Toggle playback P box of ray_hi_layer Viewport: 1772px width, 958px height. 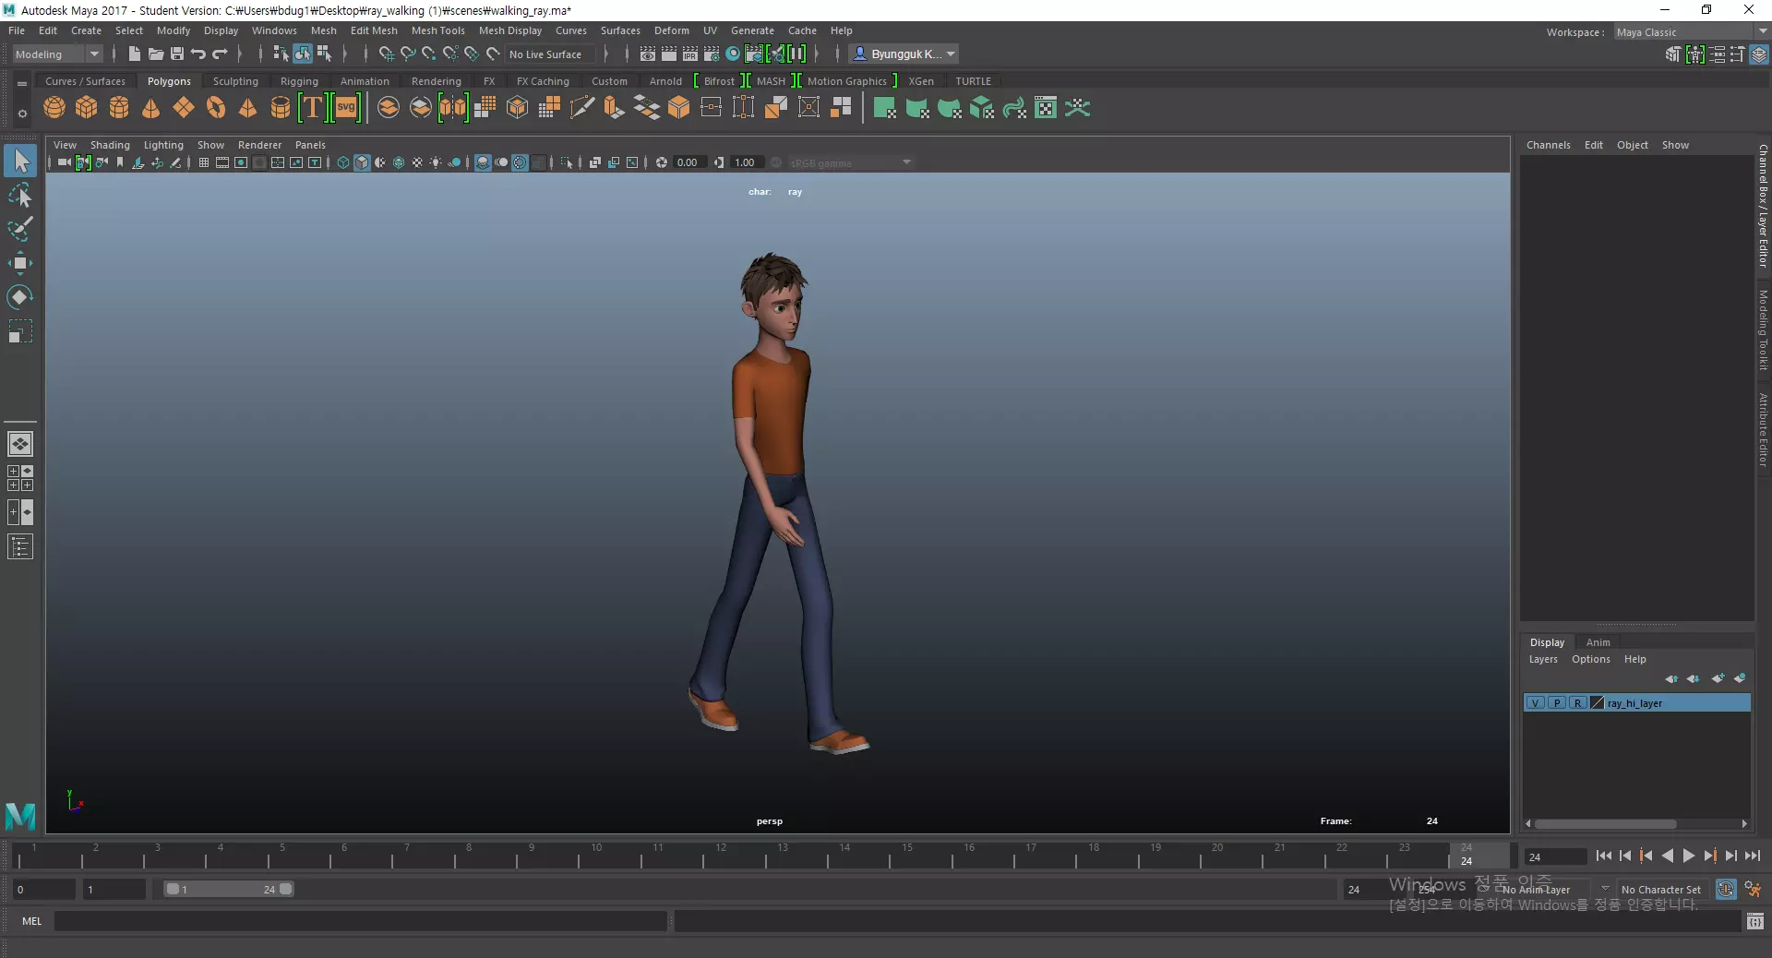click(1557, 703)
